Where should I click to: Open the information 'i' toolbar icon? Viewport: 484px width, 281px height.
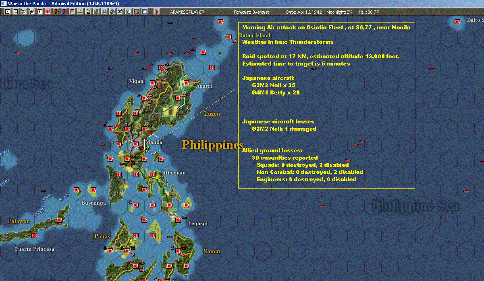click(39, 12)
